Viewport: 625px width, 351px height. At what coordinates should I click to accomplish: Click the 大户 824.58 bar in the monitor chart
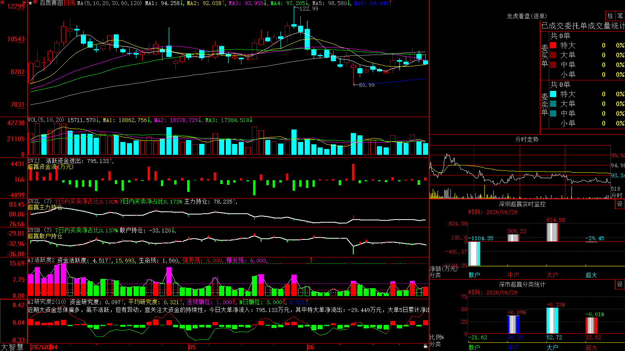tap(552, 232)
